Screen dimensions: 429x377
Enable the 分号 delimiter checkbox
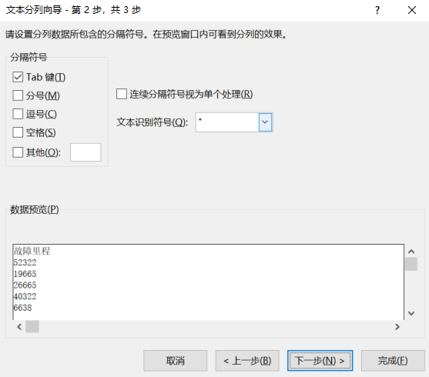coord(18,95)
